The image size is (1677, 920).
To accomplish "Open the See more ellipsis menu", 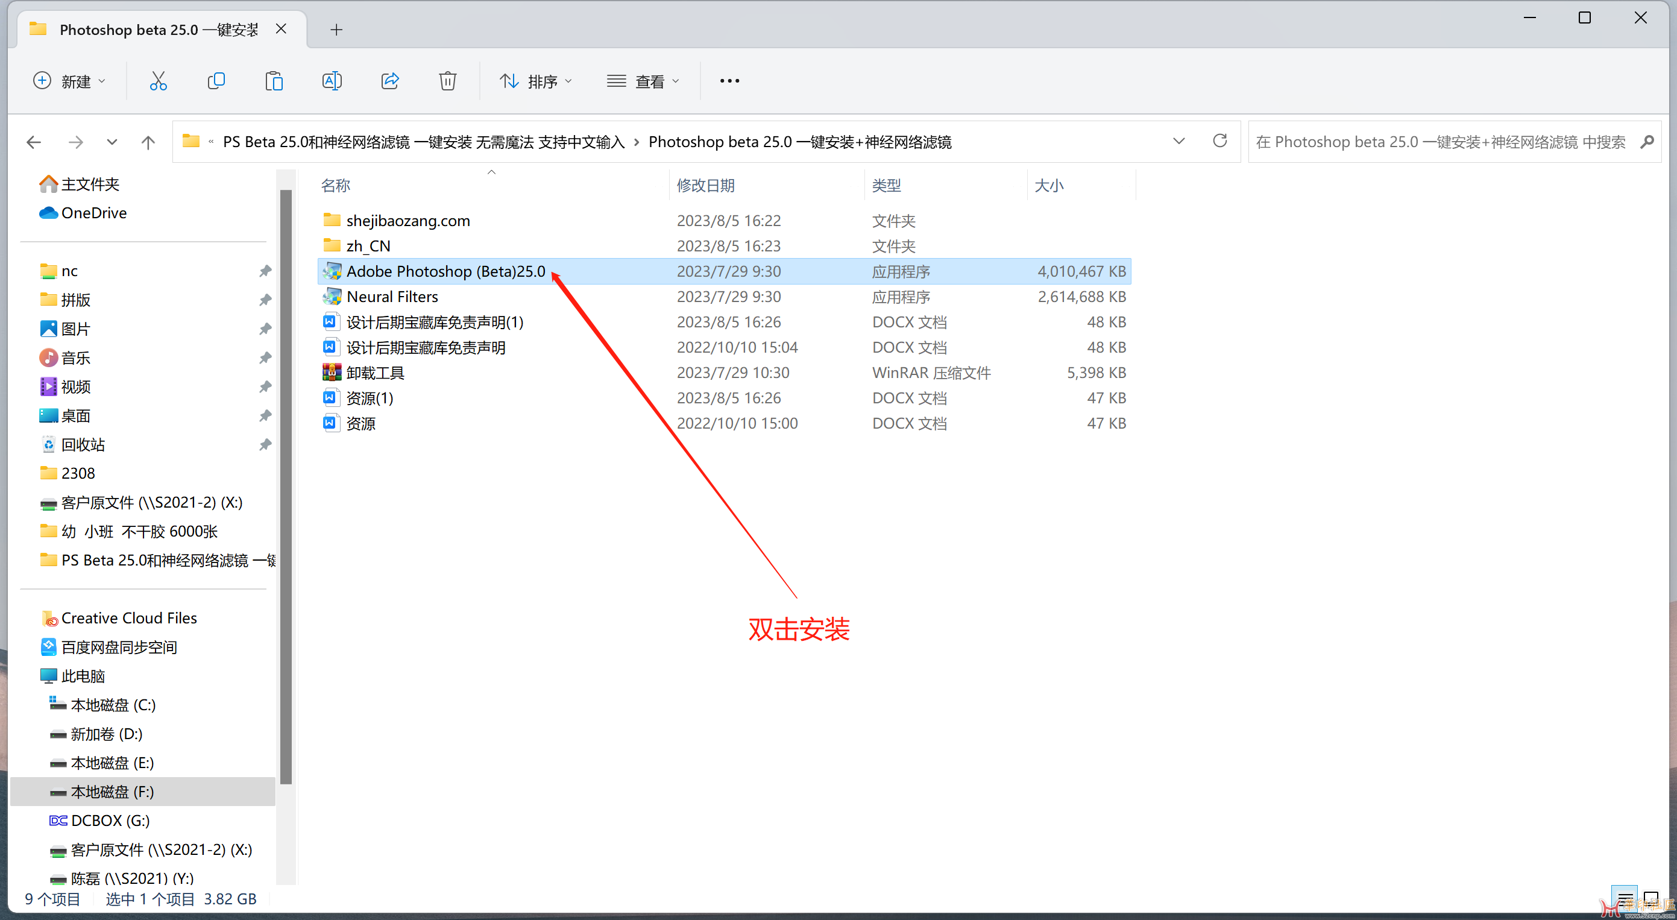I will (729, 81).
